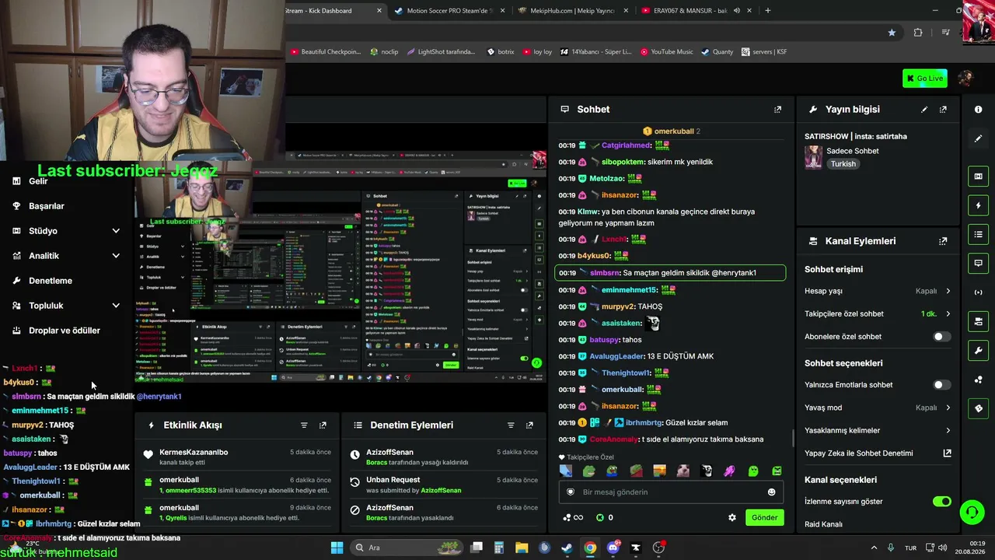This screenshot has width=995, height=560.
Task: Open Yasaklanmış kelimeler settings
Action: (878, 430)
